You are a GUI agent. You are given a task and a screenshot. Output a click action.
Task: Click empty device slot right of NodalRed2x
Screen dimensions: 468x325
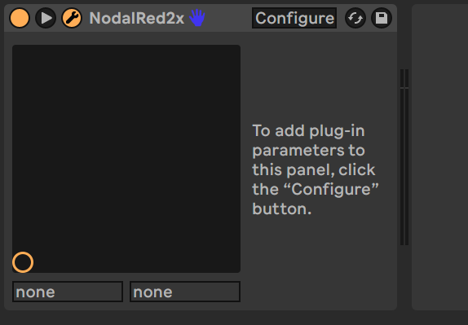(440, 157)
